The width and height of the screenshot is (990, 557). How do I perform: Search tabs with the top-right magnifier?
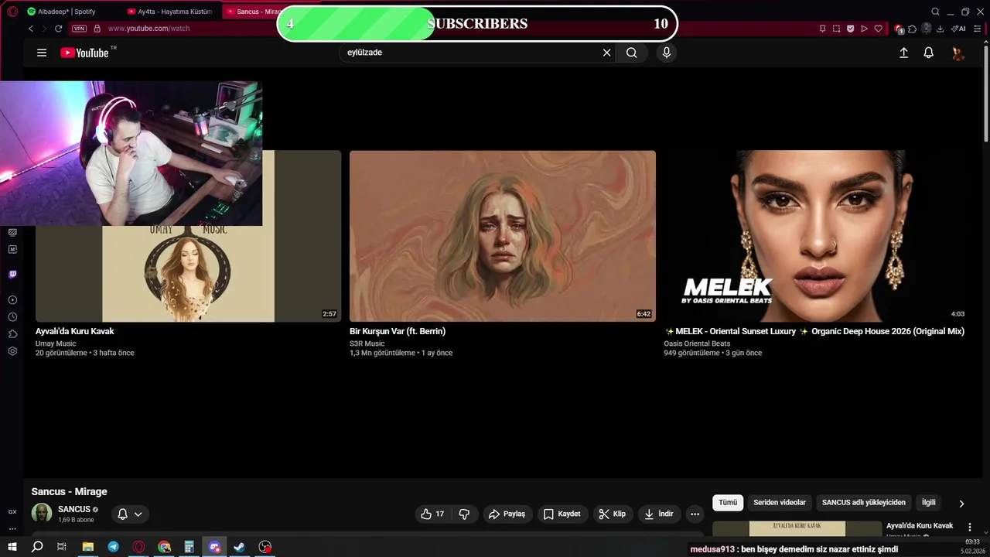click(x=935, y=12)
